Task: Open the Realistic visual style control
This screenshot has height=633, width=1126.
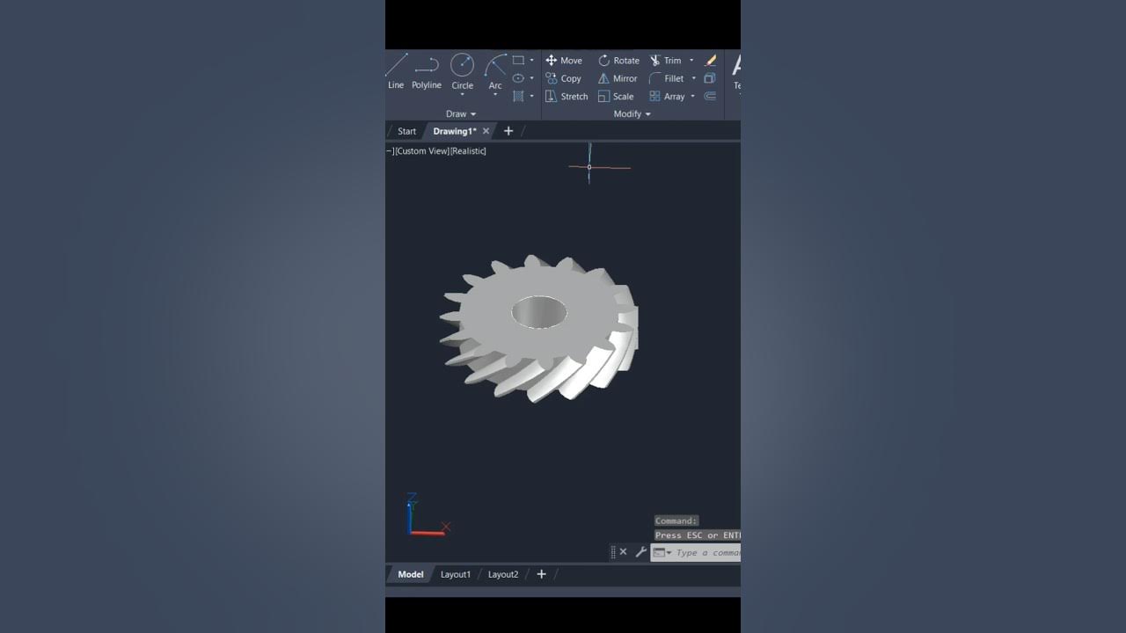Action: coord(469,151)
